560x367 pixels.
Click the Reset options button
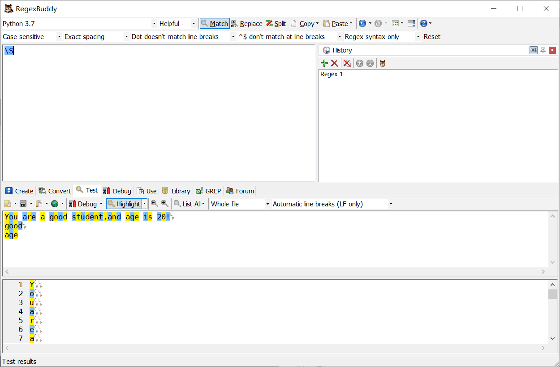click(x=432, y=37)
